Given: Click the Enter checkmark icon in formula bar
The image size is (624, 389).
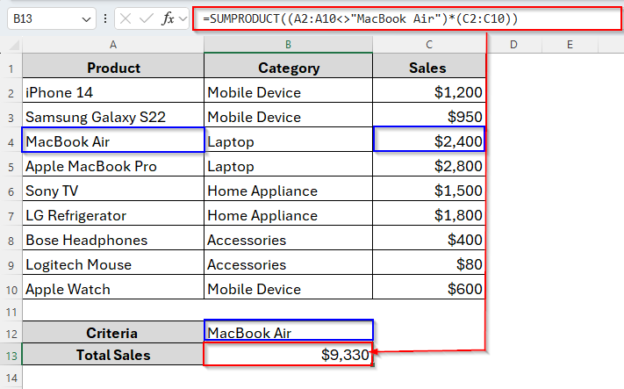Looking at the screenshot, I should (146, 18).
